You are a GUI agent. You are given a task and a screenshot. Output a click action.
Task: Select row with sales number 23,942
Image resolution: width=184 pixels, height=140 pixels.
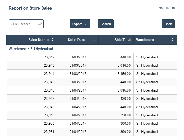pos(92,57)
